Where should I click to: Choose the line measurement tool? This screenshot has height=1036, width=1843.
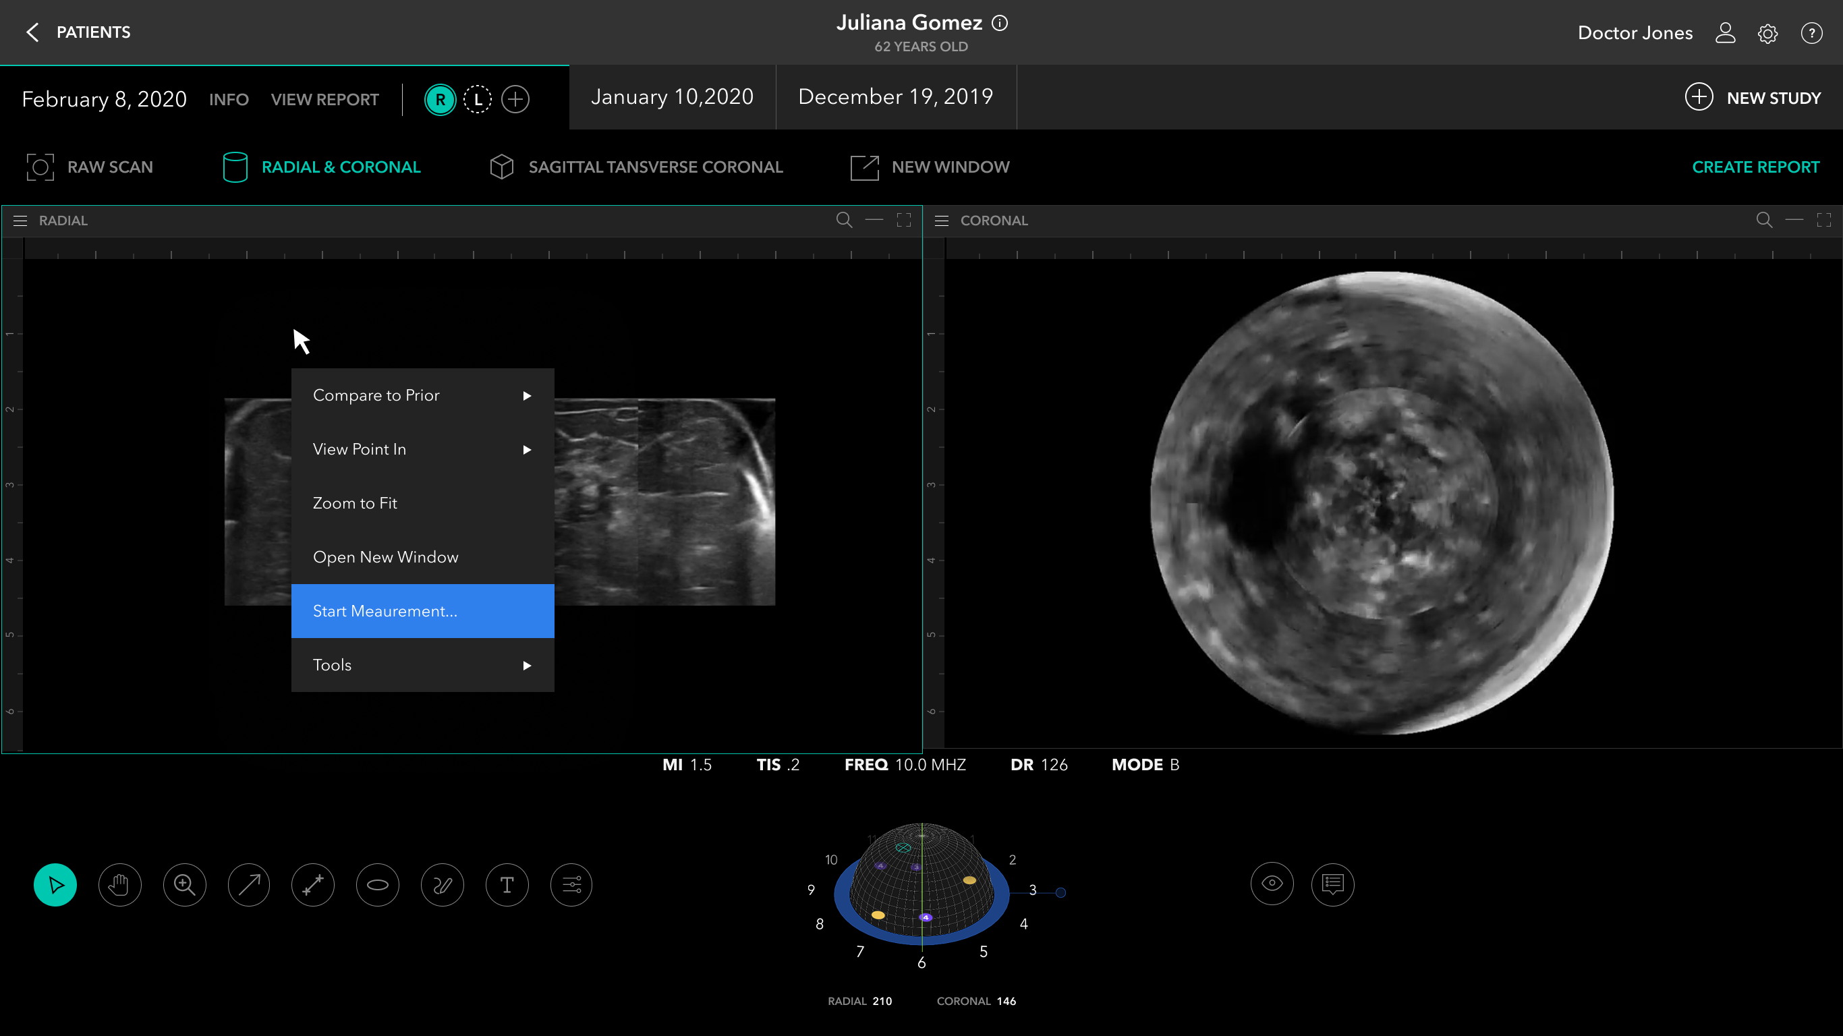pos(314,885)
